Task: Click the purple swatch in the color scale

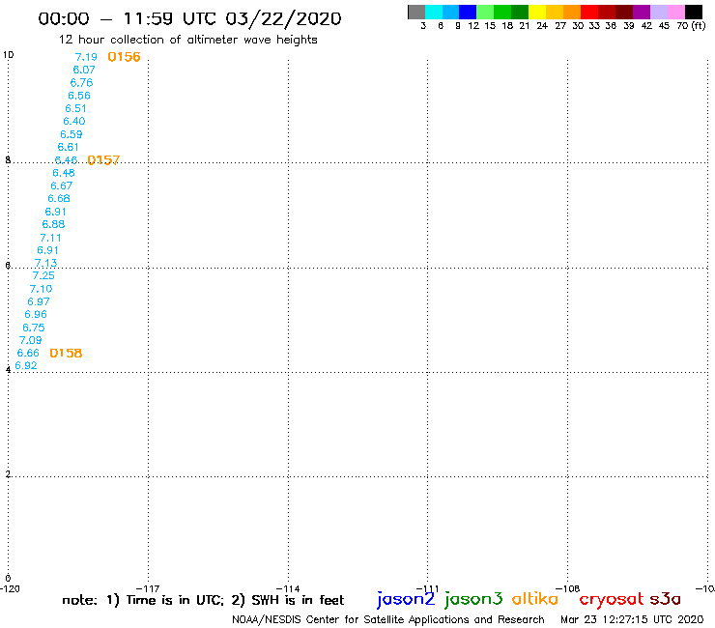Action: click(x=642, y=12)
